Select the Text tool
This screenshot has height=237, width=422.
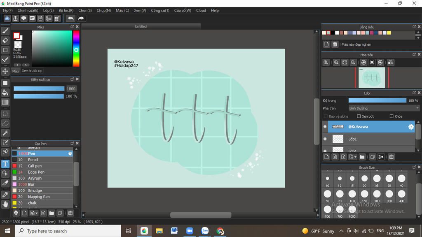5,164
